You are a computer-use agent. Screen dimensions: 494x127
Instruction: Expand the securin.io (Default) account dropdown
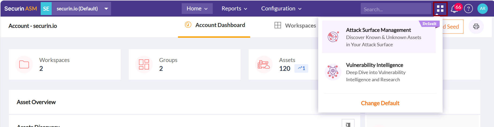[106, 9]
